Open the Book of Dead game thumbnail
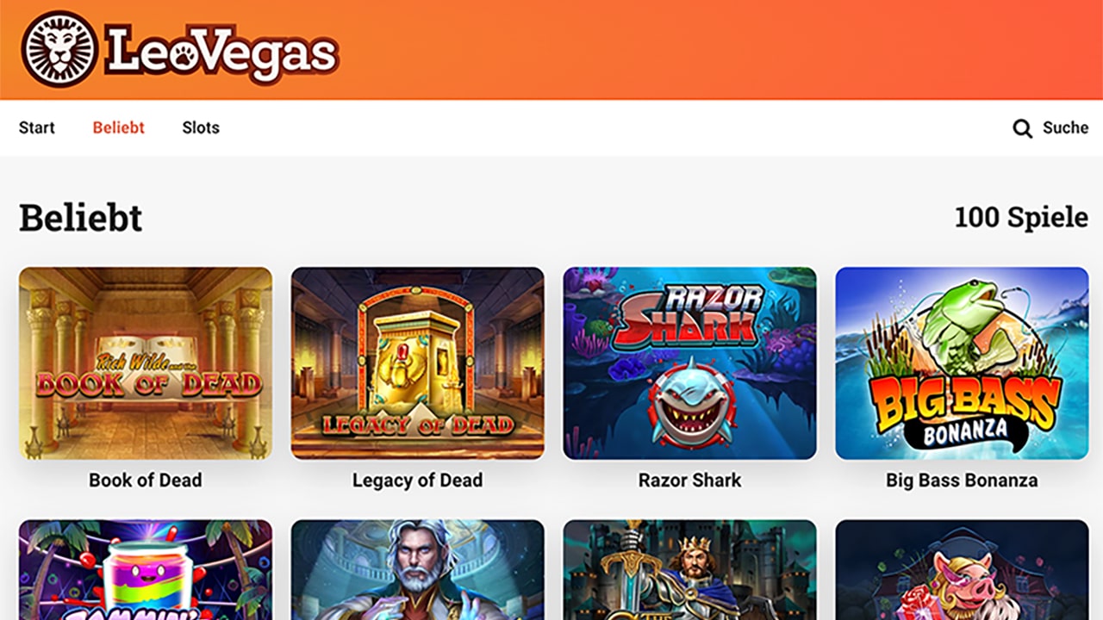 coord(146,363)
